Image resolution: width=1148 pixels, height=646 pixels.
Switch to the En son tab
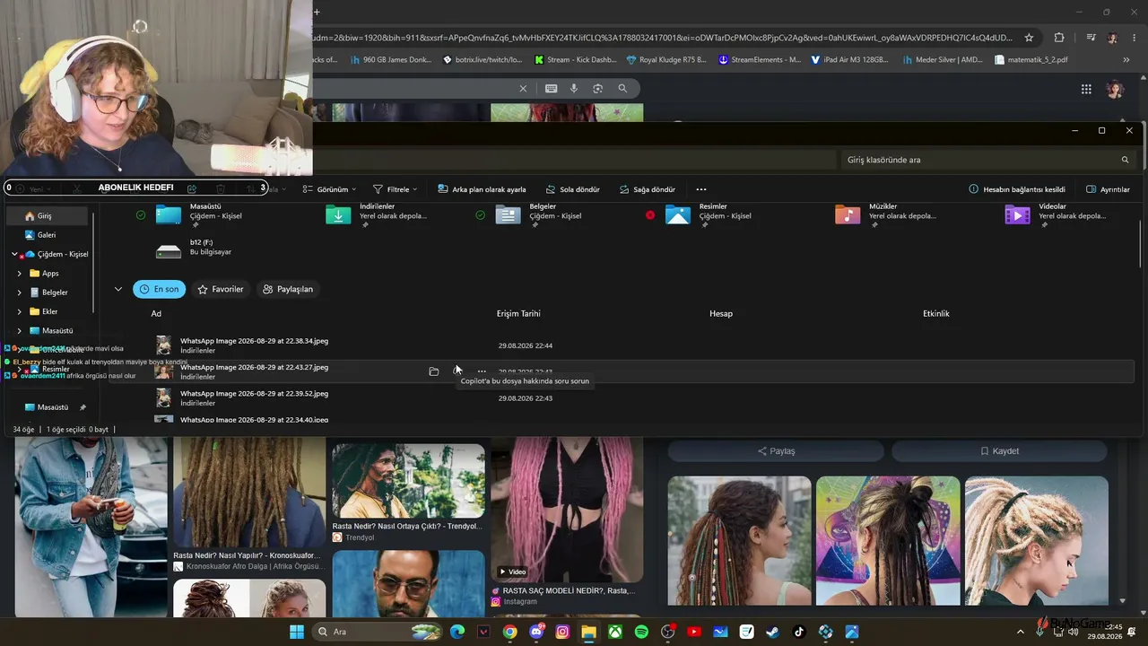point(160,289)
